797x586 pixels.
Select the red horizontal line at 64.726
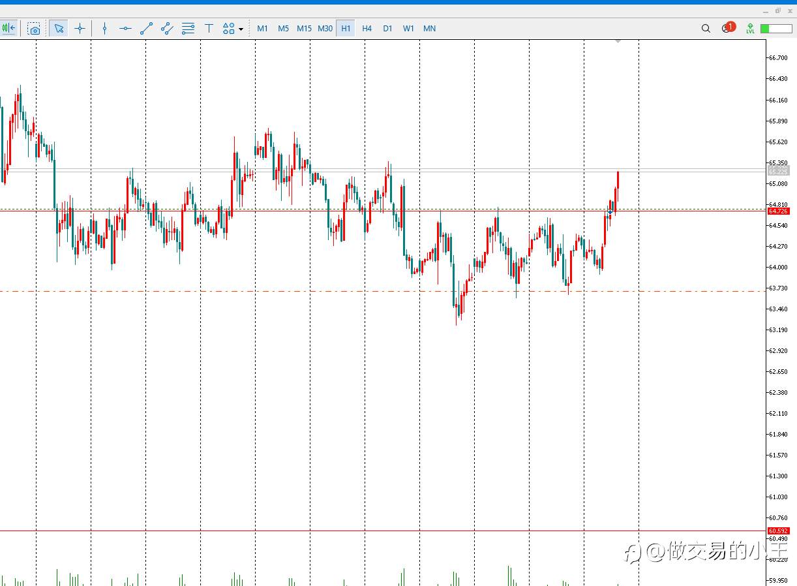(x=383, y=211)
